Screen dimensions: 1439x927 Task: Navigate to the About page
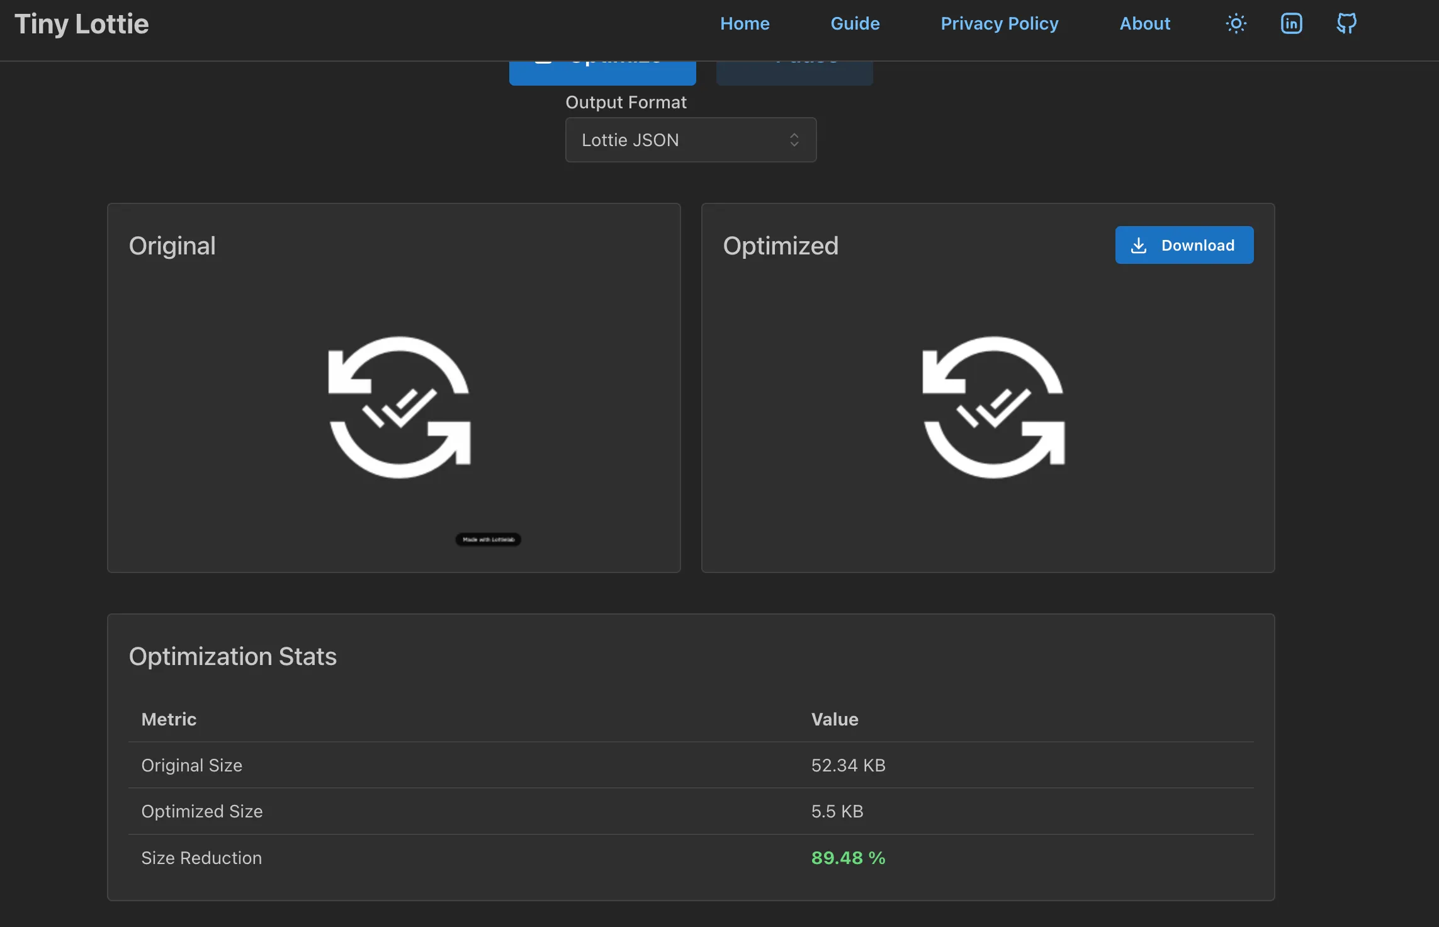click(x=1144, y=24)
